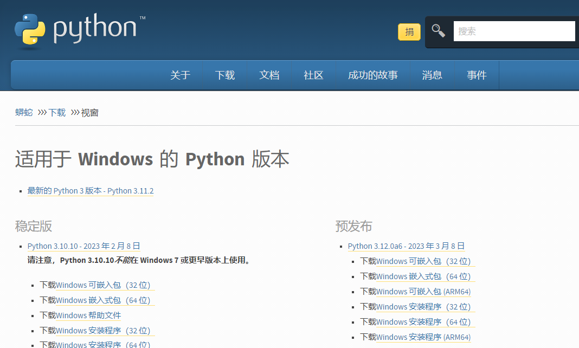Go to 成功的故事 in navigation

372,75
